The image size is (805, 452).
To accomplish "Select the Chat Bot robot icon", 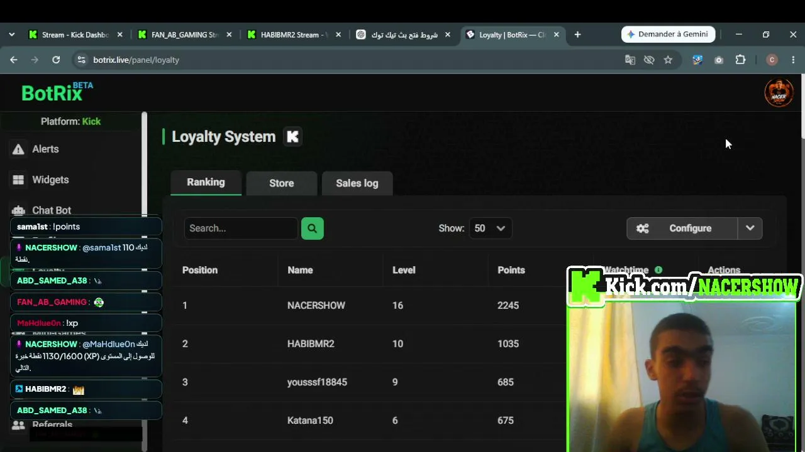I will [x=18, y=210].
